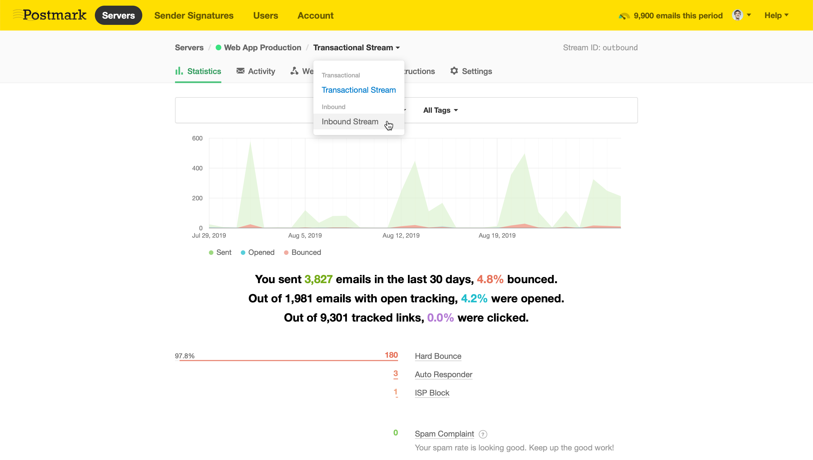This screenshot has width=813, height=460.
Task: Select Inbound Stream from the menu
Action: (x=350, y=121)
